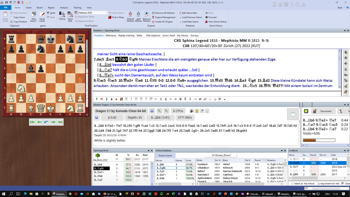The height and width of the screenshot is (197, 350).
Task: Switch to the Insert ribbon tab
Action: (x=28, y=8)
